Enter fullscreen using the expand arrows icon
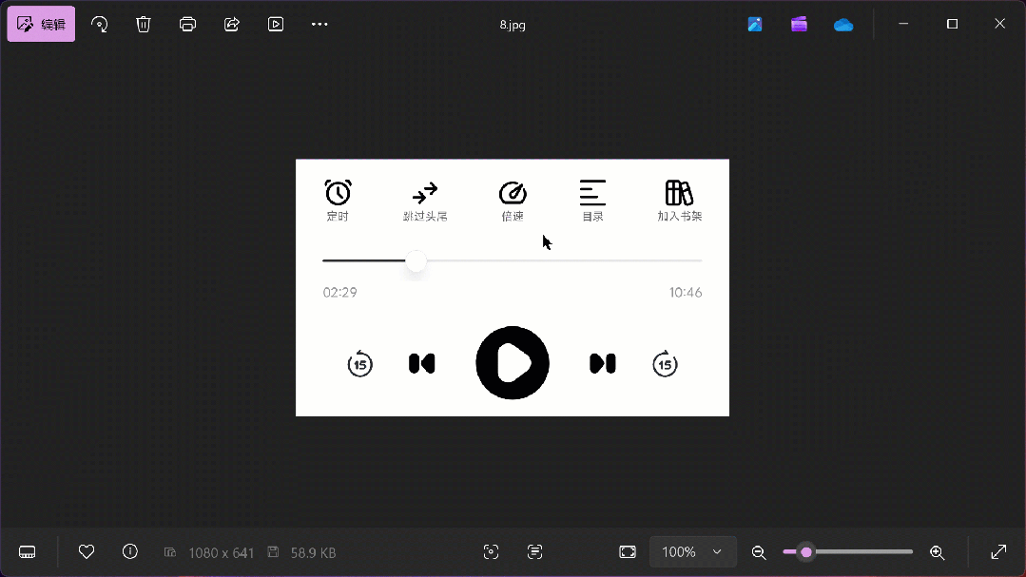 point(998,552)
